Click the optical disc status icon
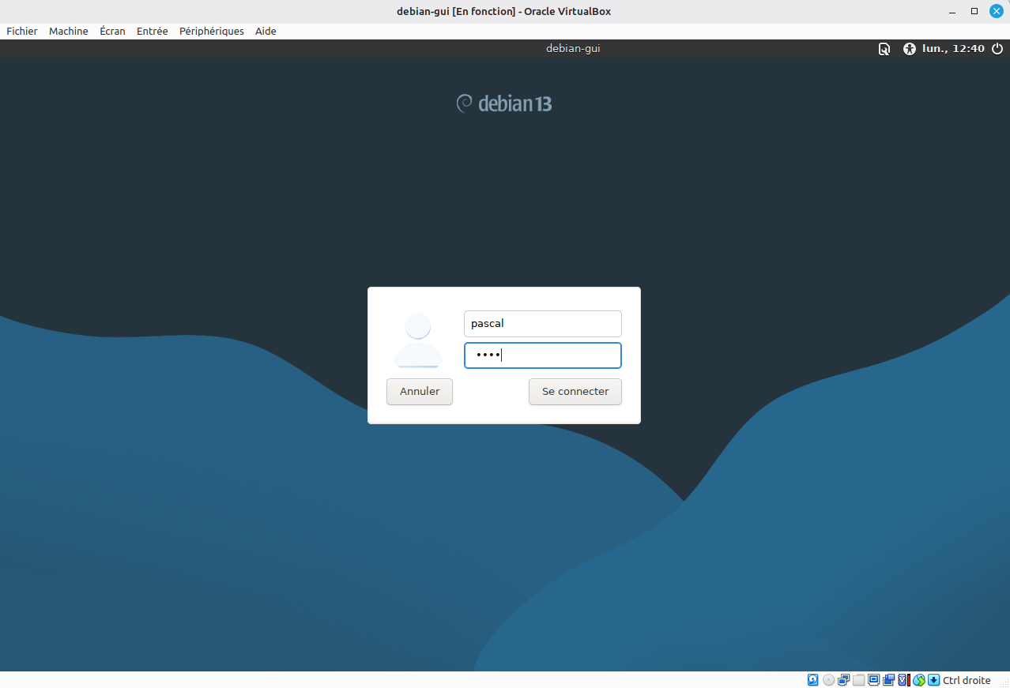 (x=828, y=680)
